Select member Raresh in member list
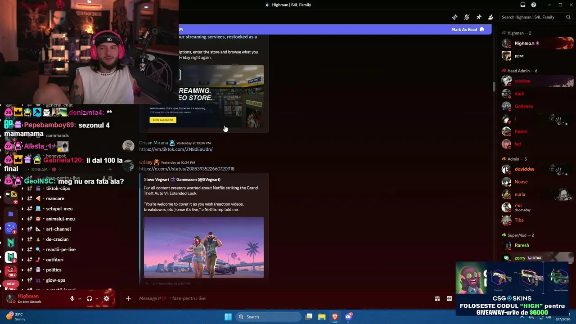This screenshot has height=324, width=576. [538, 245]
